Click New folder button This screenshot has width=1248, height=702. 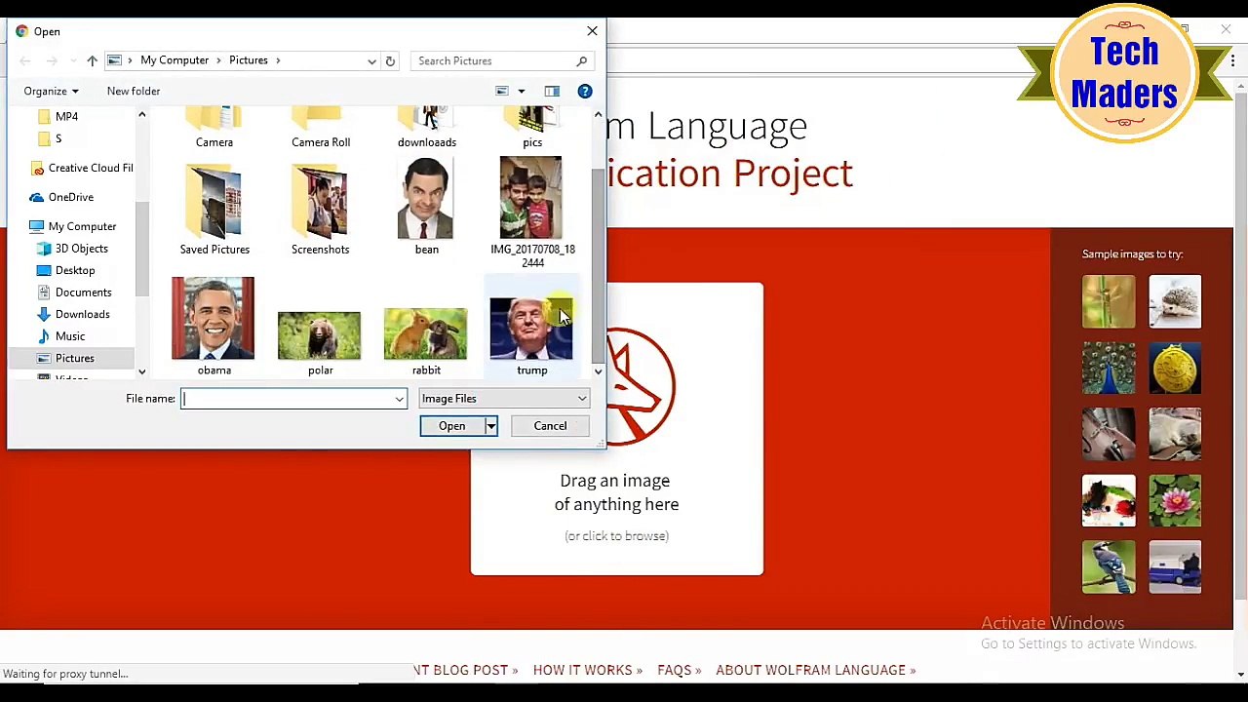click(x=134, y=91)
